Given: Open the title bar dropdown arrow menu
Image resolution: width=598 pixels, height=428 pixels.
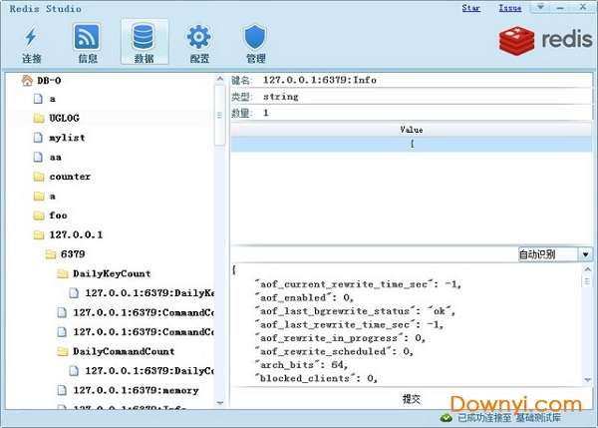Looking at the screenshot, I should [540, 7].
